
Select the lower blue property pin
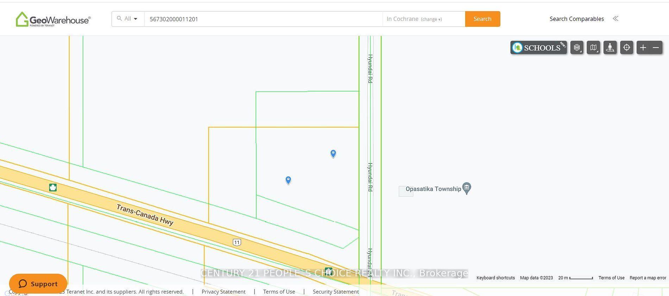click(288, 180)
